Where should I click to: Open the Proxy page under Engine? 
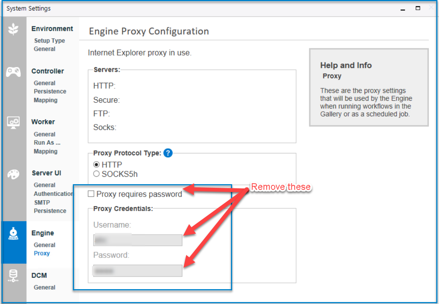[42, 253]
